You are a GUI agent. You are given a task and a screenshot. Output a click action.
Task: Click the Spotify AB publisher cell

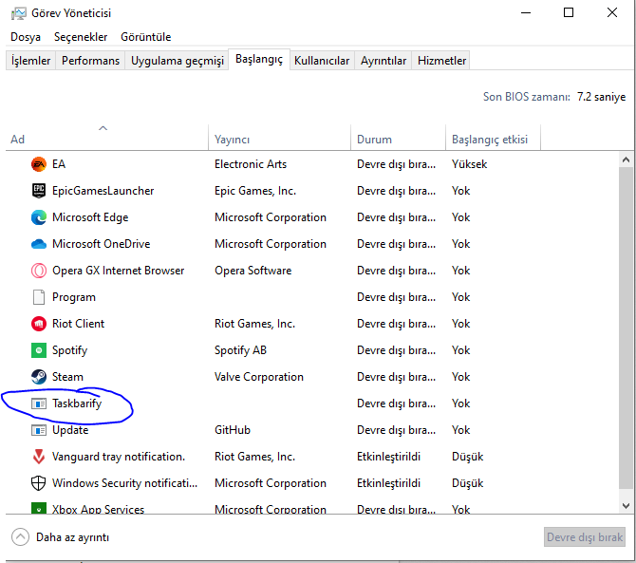point(240,350)
